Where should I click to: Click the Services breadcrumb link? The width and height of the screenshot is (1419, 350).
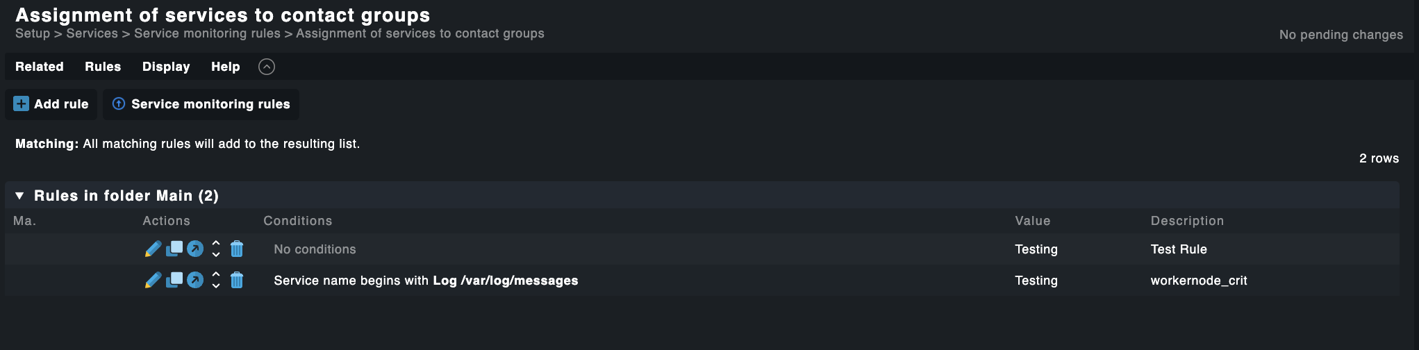point(92,33)
